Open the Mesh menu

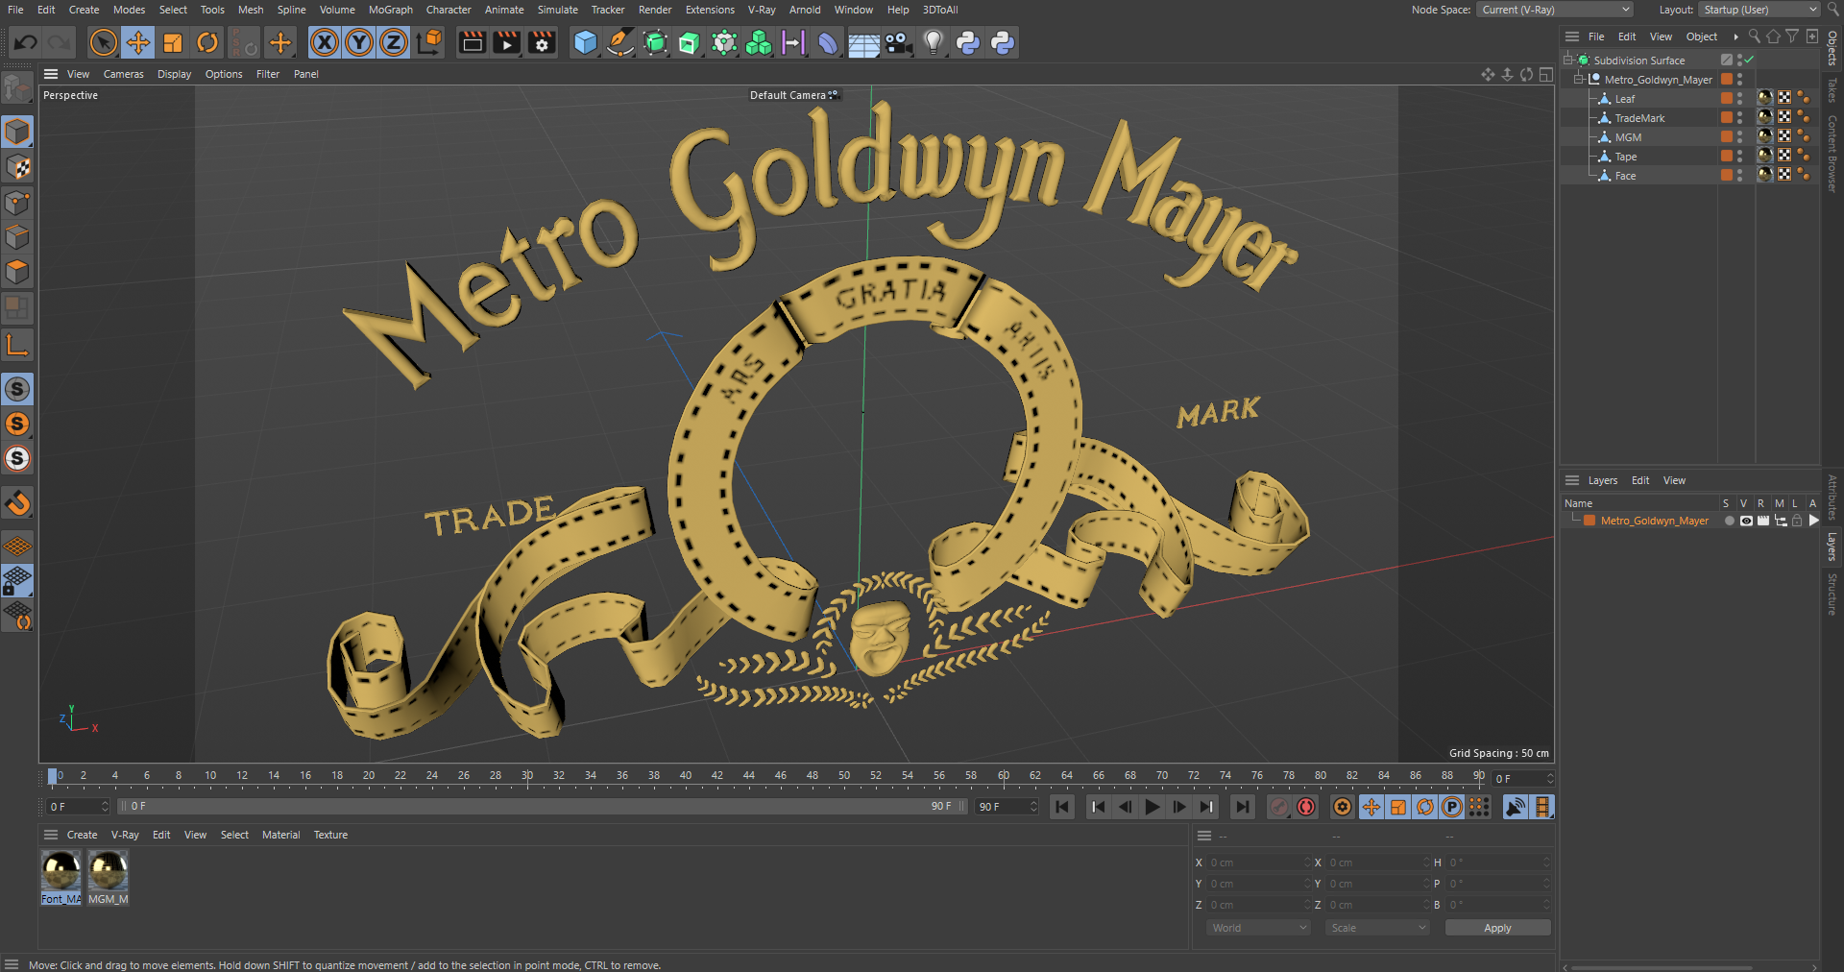click(251, 10)
